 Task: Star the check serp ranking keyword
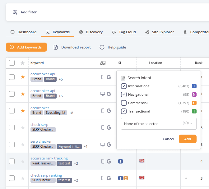coord(23,178)
